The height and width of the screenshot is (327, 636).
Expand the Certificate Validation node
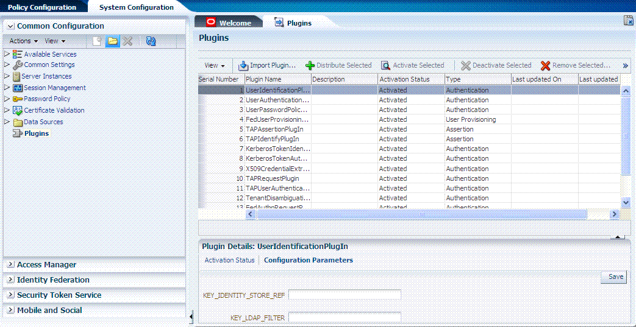coord(7,110)
